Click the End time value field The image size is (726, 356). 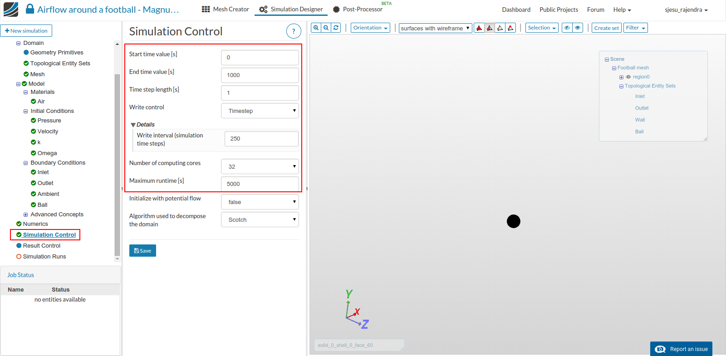point(260,75)
